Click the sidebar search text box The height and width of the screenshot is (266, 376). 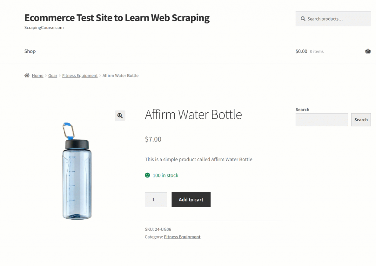point(321,120)
